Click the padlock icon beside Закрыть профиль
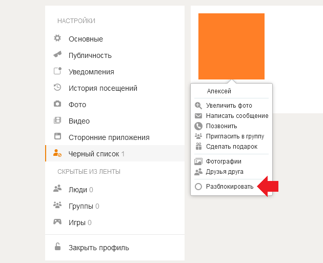Viewport: 323px width, 263px height. [x=57, y=247]
